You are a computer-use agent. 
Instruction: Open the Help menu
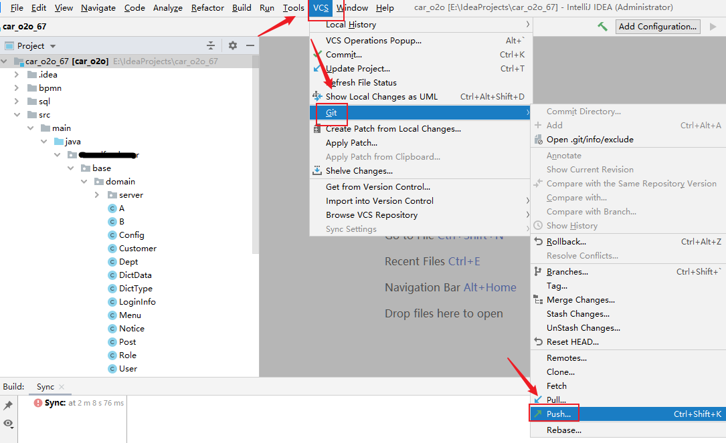(x=385, y=8)
